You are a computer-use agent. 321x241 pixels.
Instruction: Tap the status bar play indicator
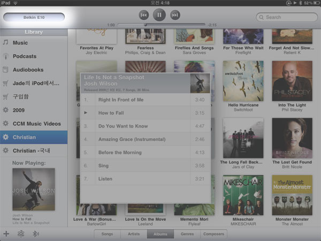295,3
